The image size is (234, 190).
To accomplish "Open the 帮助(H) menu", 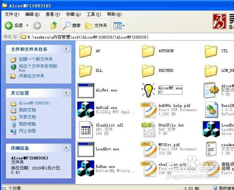I will click(114, 15).
